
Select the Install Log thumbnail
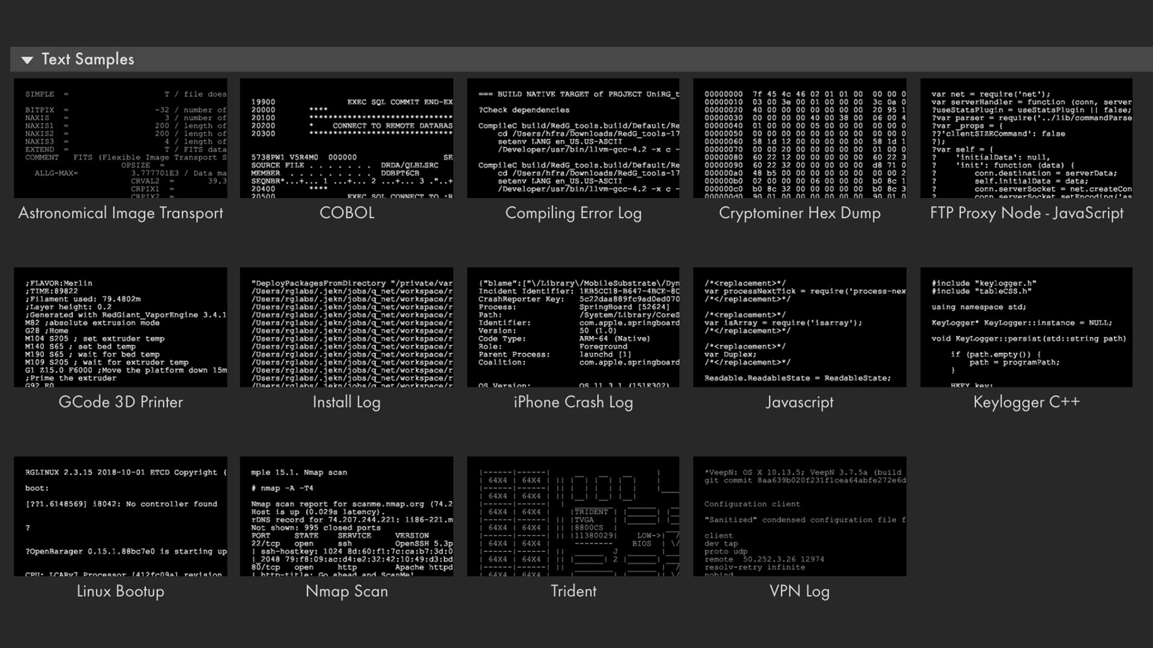(347, 327)
